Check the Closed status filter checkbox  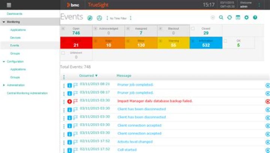(193, 29)
